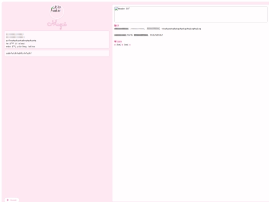Click the pink folder icon

pos(115,25)
